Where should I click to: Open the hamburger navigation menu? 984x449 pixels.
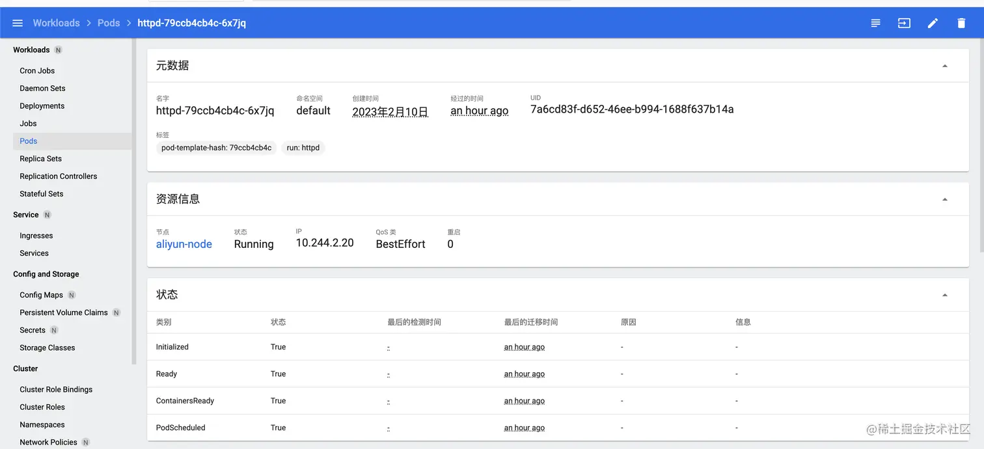18,23
